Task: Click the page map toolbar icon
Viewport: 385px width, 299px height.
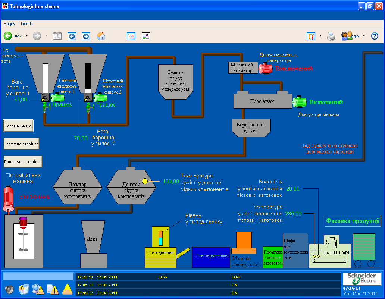Action: 57,36
